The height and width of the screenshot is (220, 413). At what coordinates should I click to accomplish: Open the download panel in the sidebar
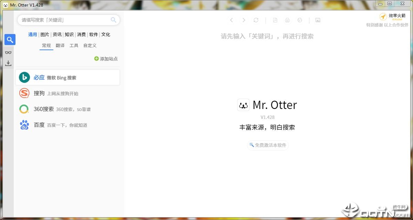pos(8,63)
